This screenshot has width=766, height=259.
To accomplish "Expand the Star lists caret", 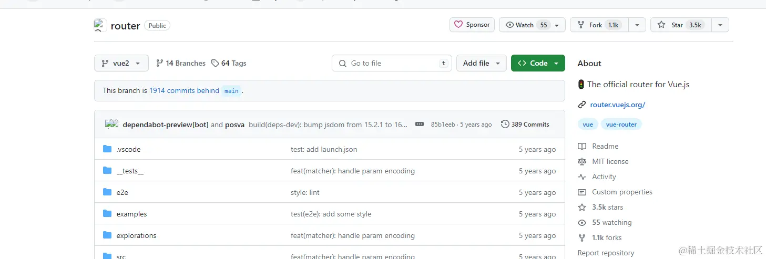I will click(720, 25).
